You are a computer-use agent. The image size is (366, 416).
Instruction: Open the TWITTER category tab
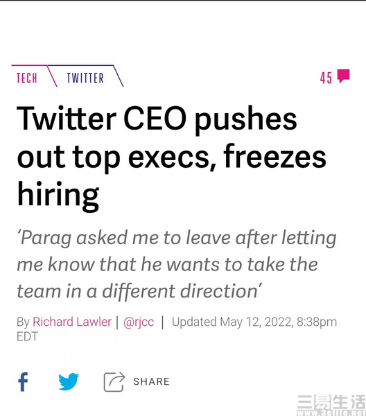click(85, 78)
